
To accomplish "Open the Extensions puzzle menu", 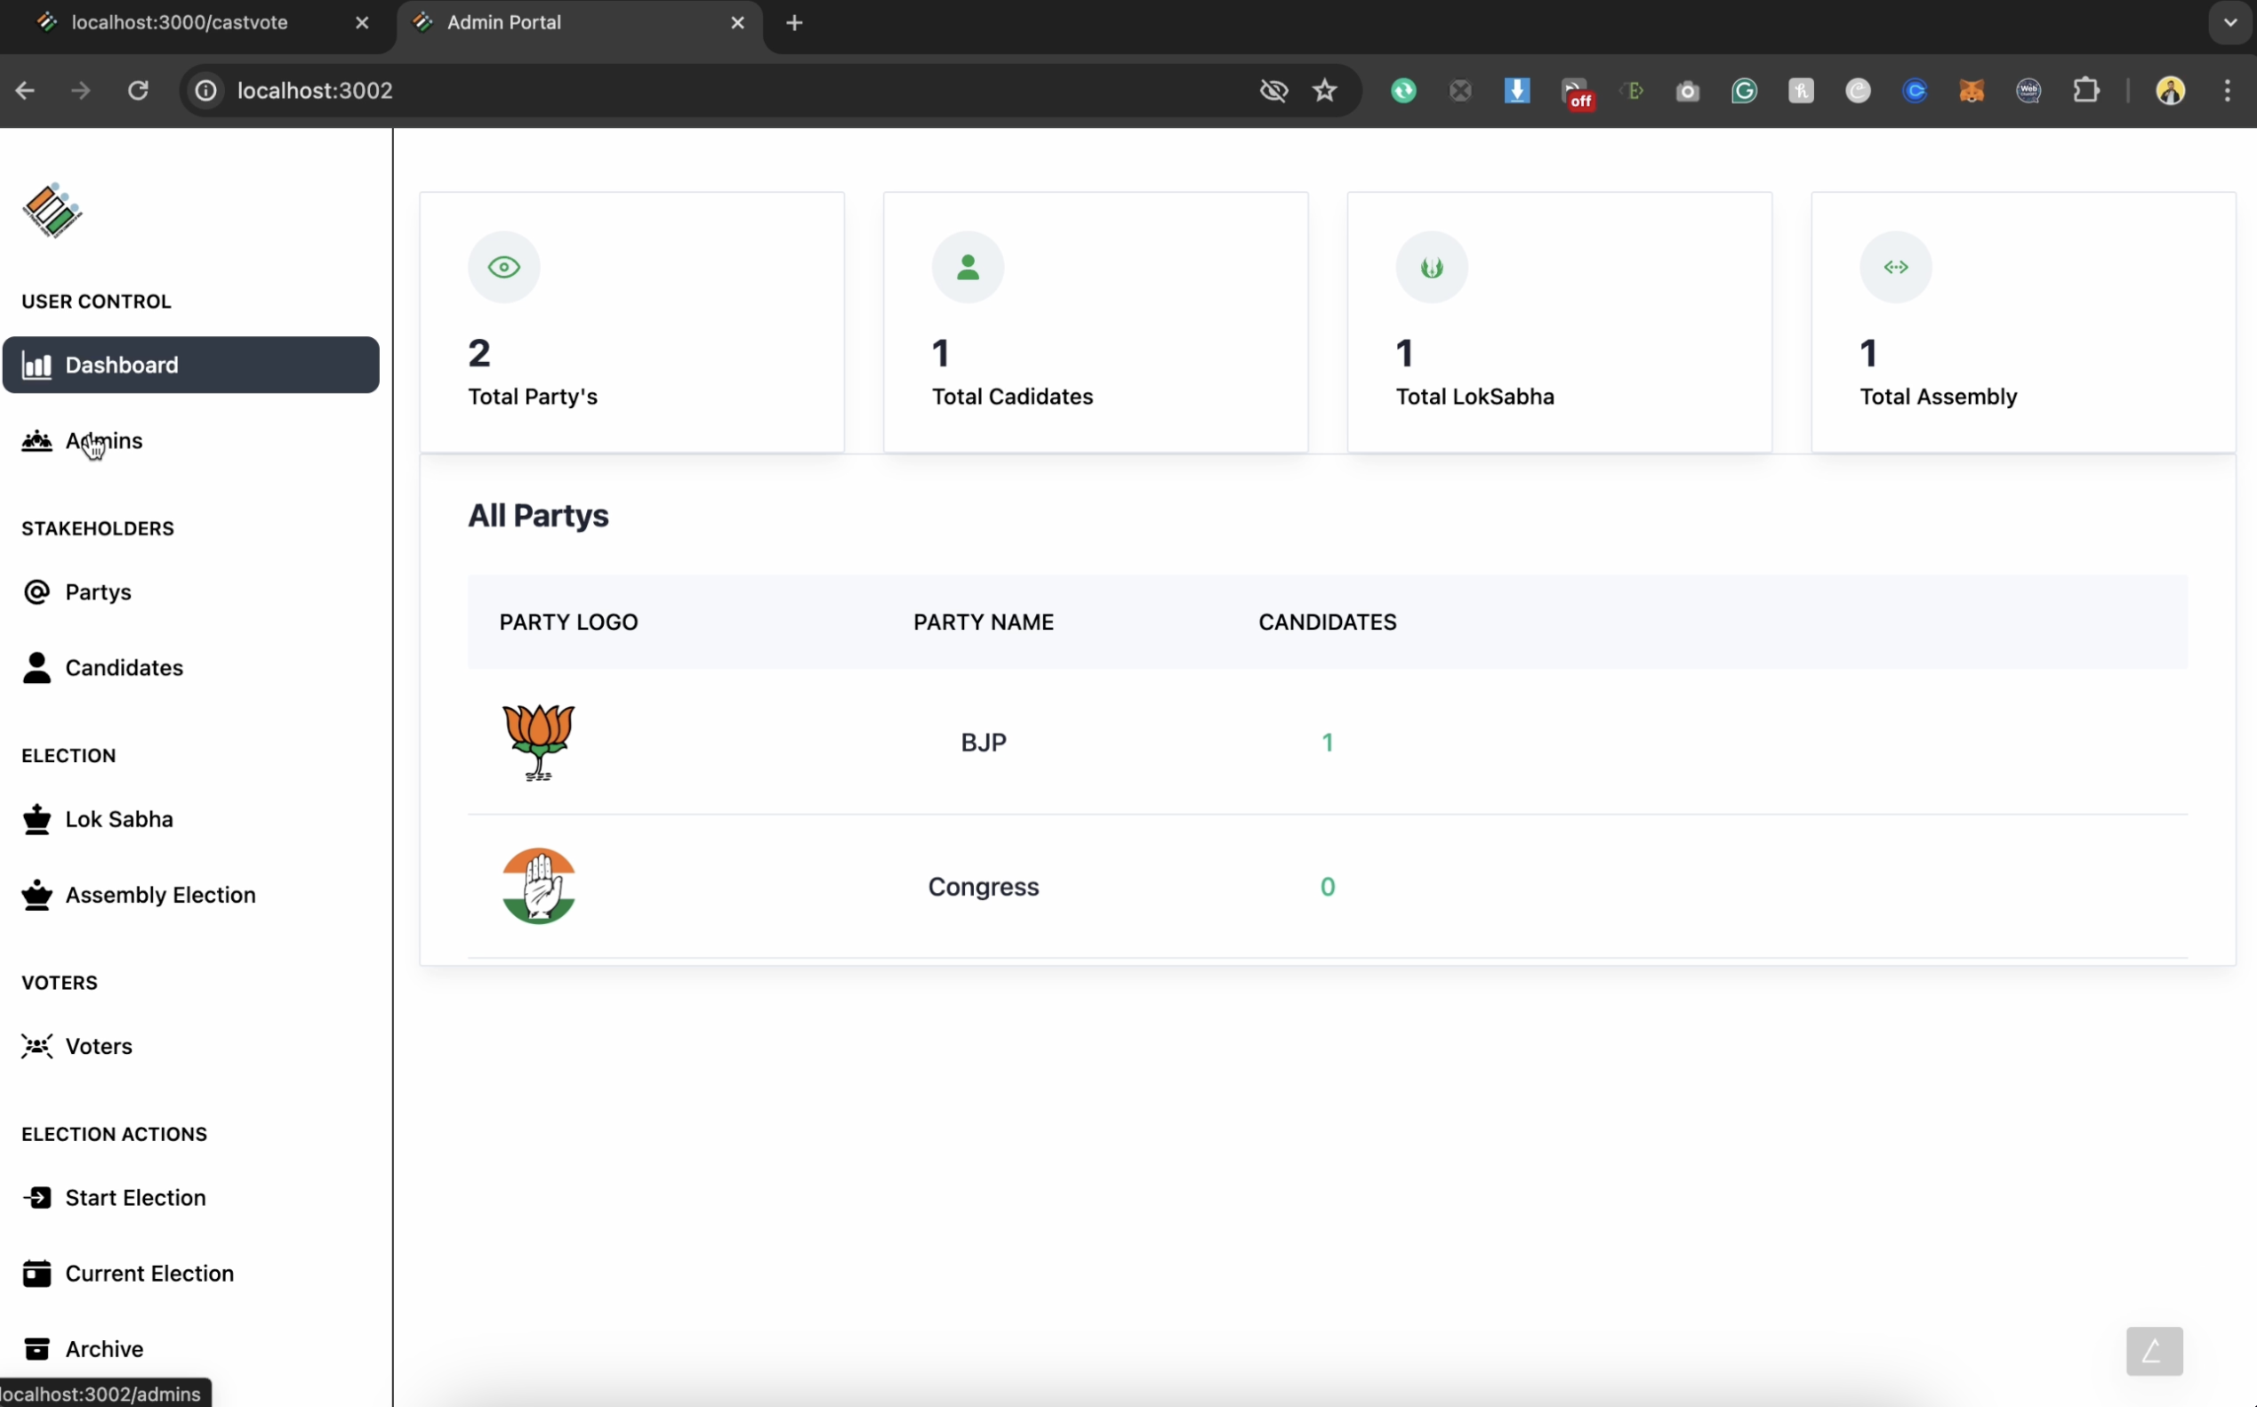I will click(2086, 90).
